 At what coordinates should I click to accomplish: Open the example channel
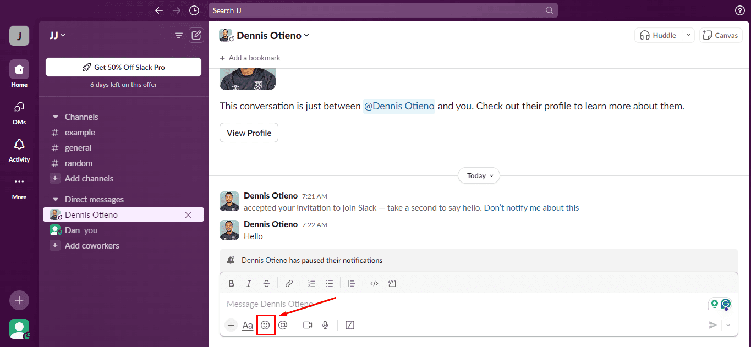point(80,133)
